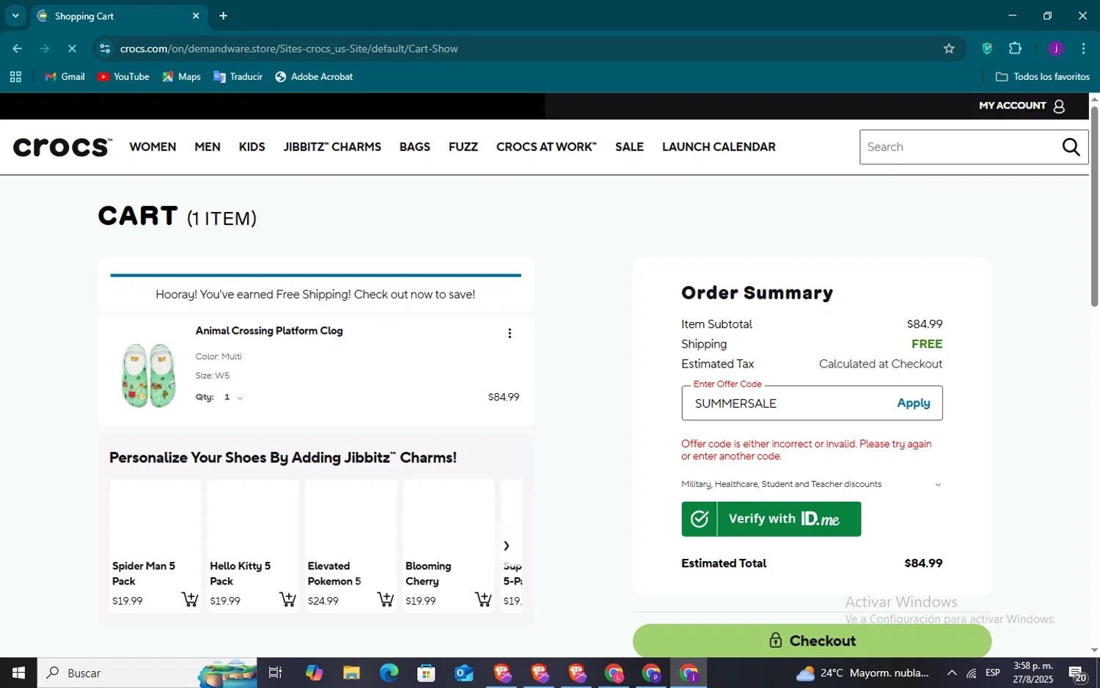1100x688 pixels.
Task: Add Spider Man 5 Pack to cart
Action: coord(190,600)
